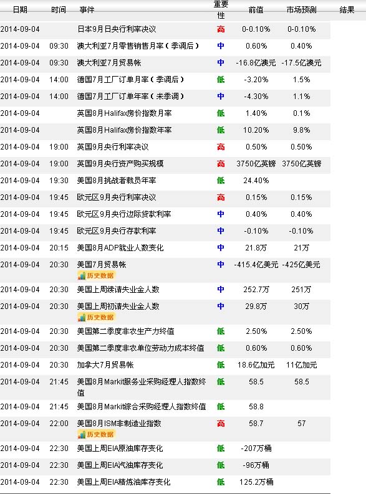Viewport: 366px width, 494px height.
Task: Select event 美国上周EIA汽油库存变化
Action: (x=120, y=465)
